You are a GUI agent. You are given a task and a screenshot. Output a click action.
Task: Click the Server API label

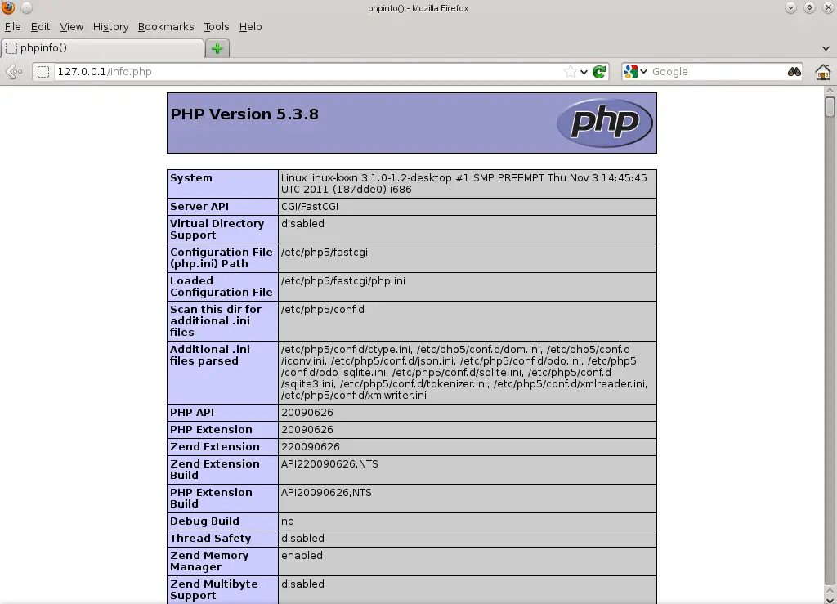click(199, 207)
